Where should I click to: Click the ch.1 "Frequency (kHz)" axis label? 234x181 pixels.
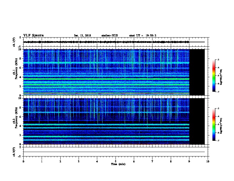[x=17, y=68]
